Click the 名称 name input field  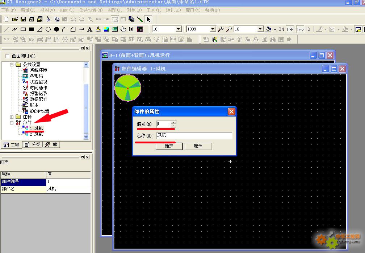click(194, 135)
